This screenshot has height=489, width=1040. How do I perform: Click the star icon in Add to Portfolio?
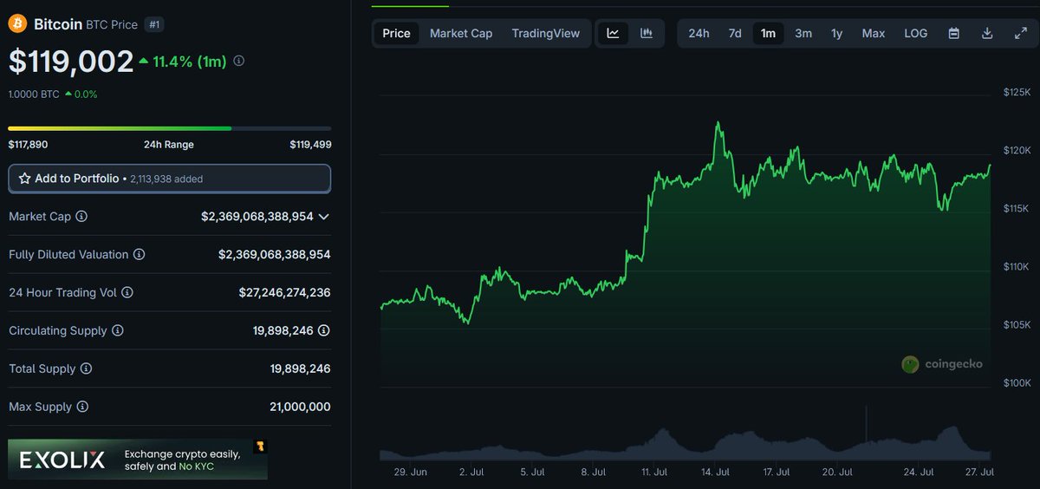pos(24,178)
